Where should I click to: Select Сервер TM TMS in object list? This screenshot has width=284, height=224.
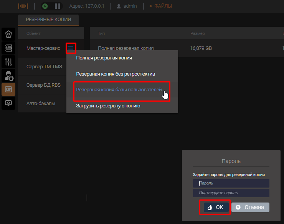pos(44,67)
